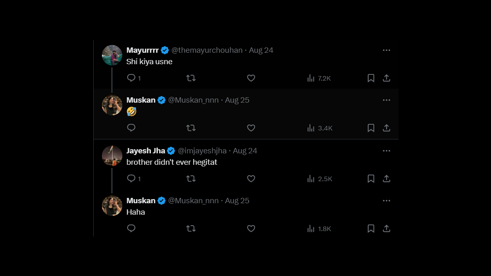The width and height of the screenshot is (491, 276).
Task: Open more options on Jayesh Jha's tweet
Action: click(386, 151)
